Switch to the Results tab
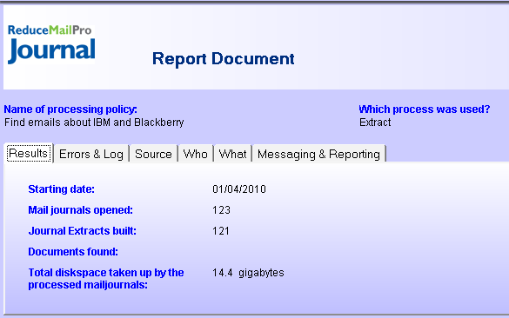The width and height of the screenshot is (509, 318). (29, 153)
